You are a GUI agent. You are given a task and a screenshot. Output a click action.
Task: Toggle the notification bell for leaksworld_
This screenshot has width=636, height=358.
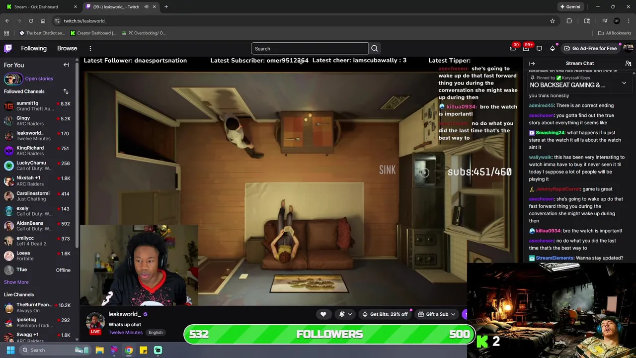pos(342,314)
